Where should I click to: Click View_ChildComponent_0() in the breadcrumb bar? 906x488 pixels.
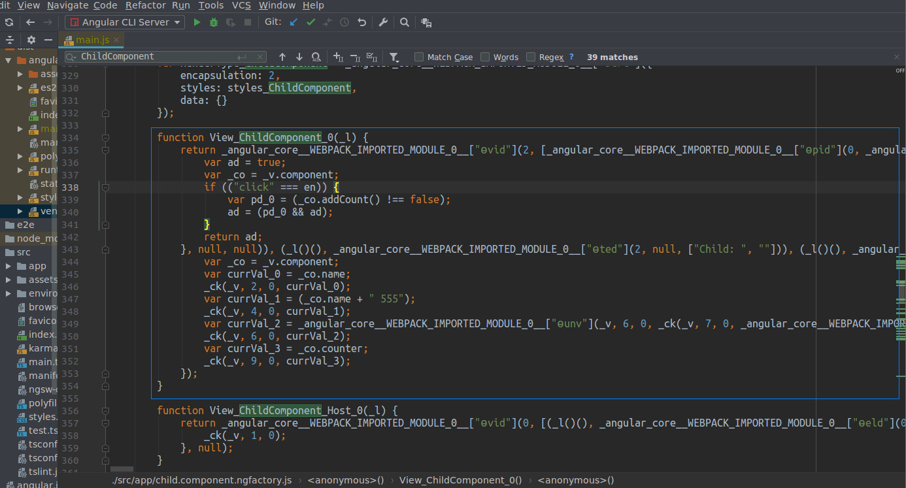point(460,480)
